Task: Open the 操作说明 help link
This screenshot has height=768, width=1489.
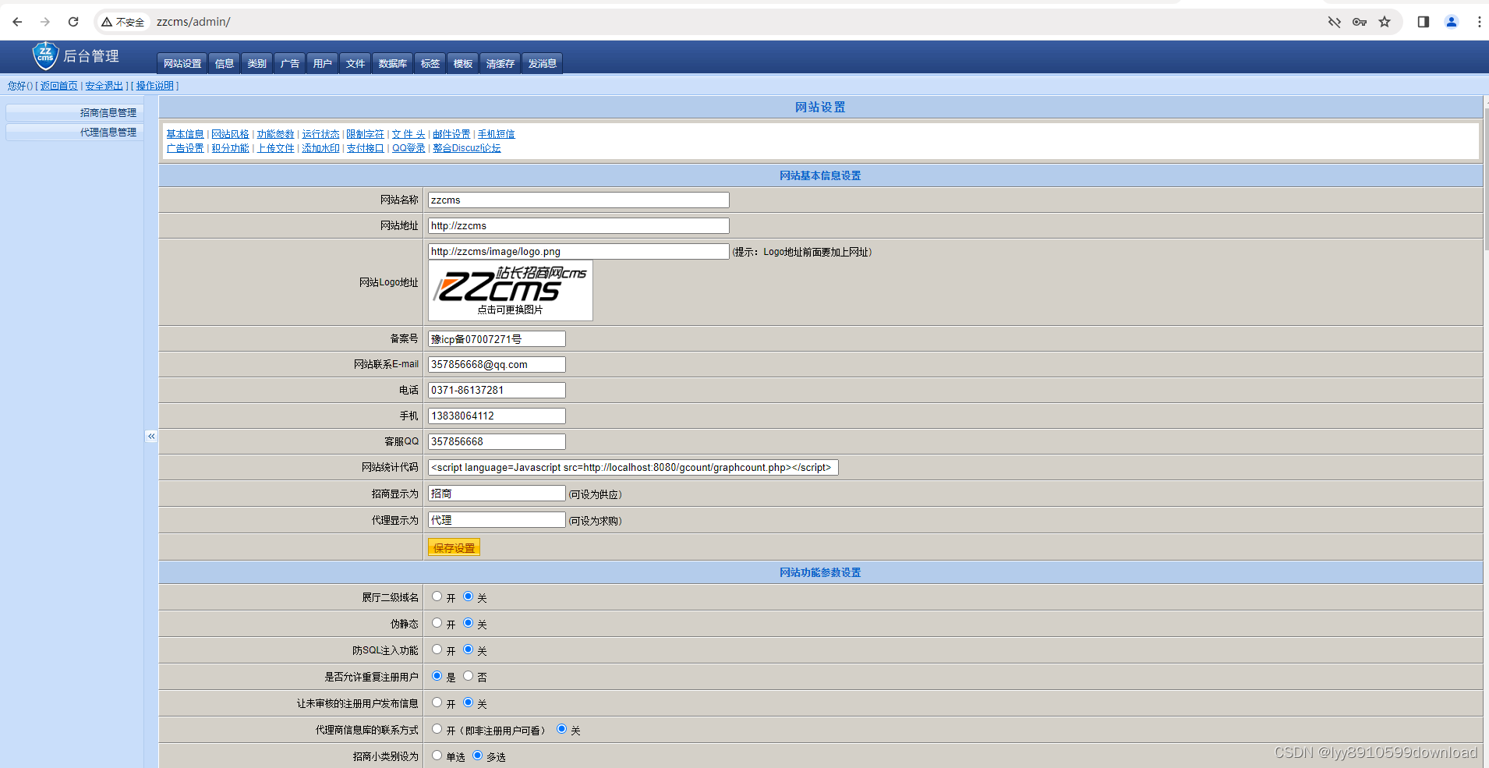Action: (155, 86)
